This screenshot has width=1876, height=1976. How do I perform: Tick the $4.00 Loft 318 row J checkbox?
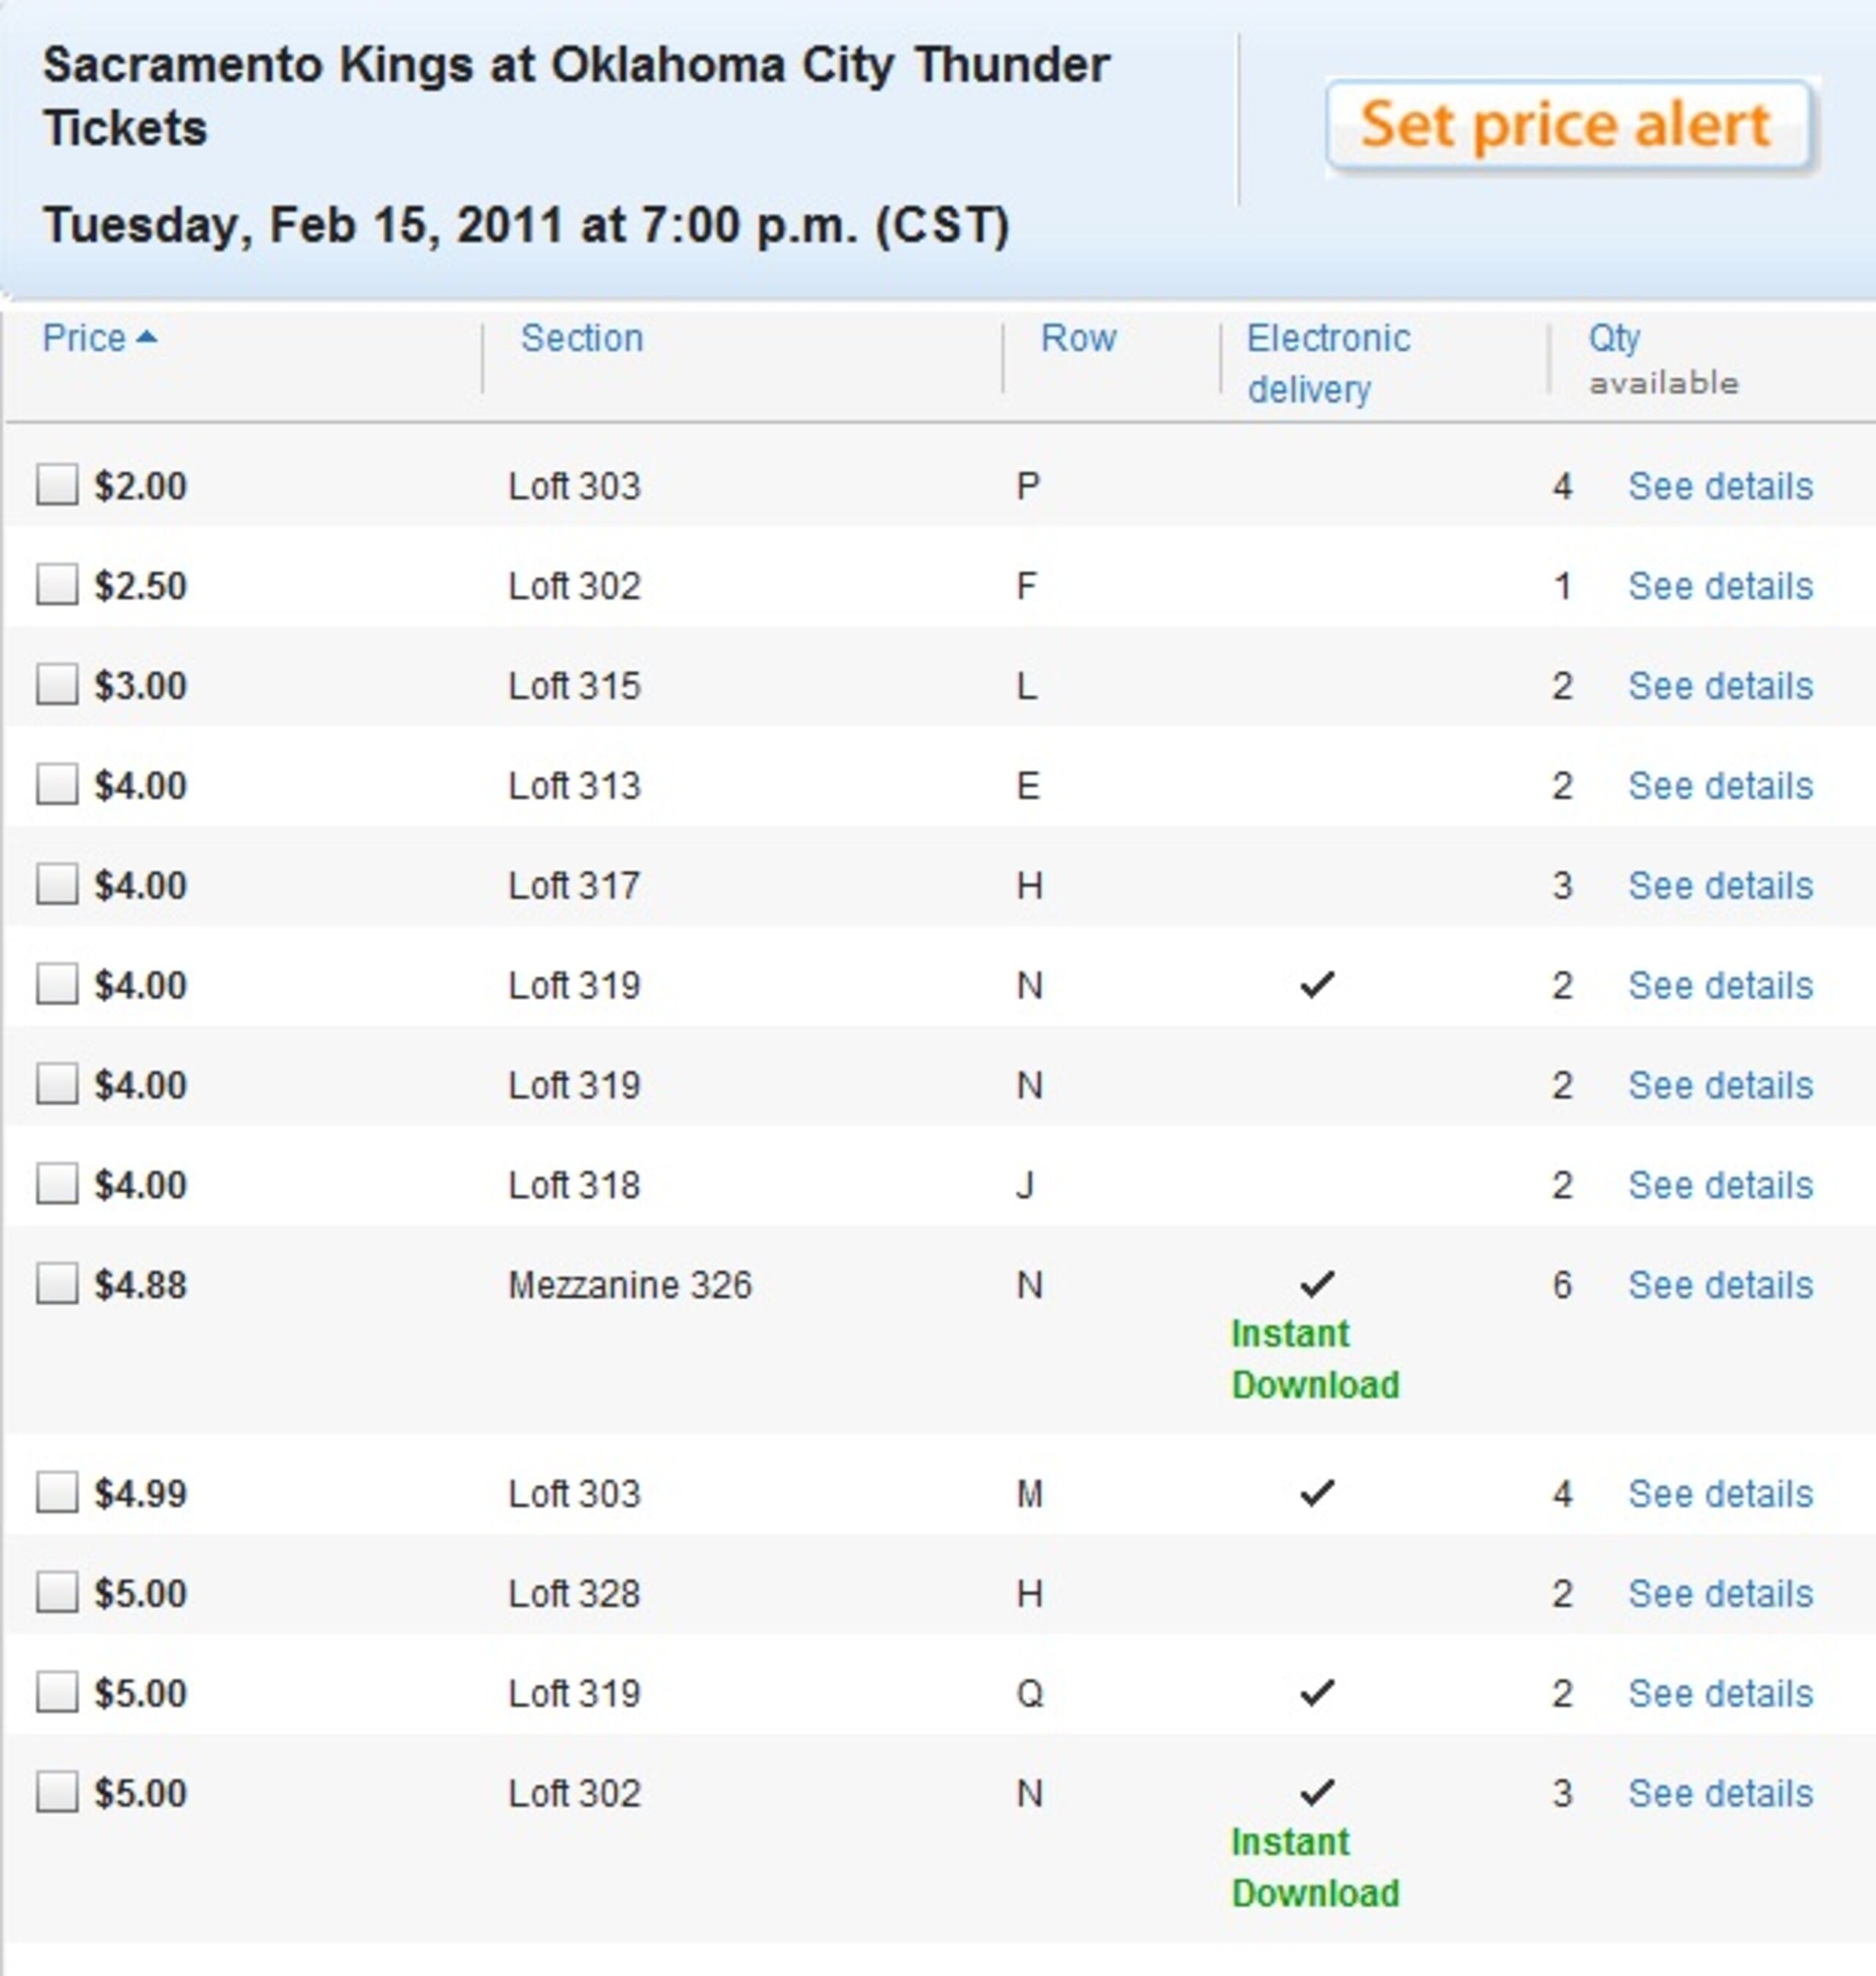[x=57, y=1183]
